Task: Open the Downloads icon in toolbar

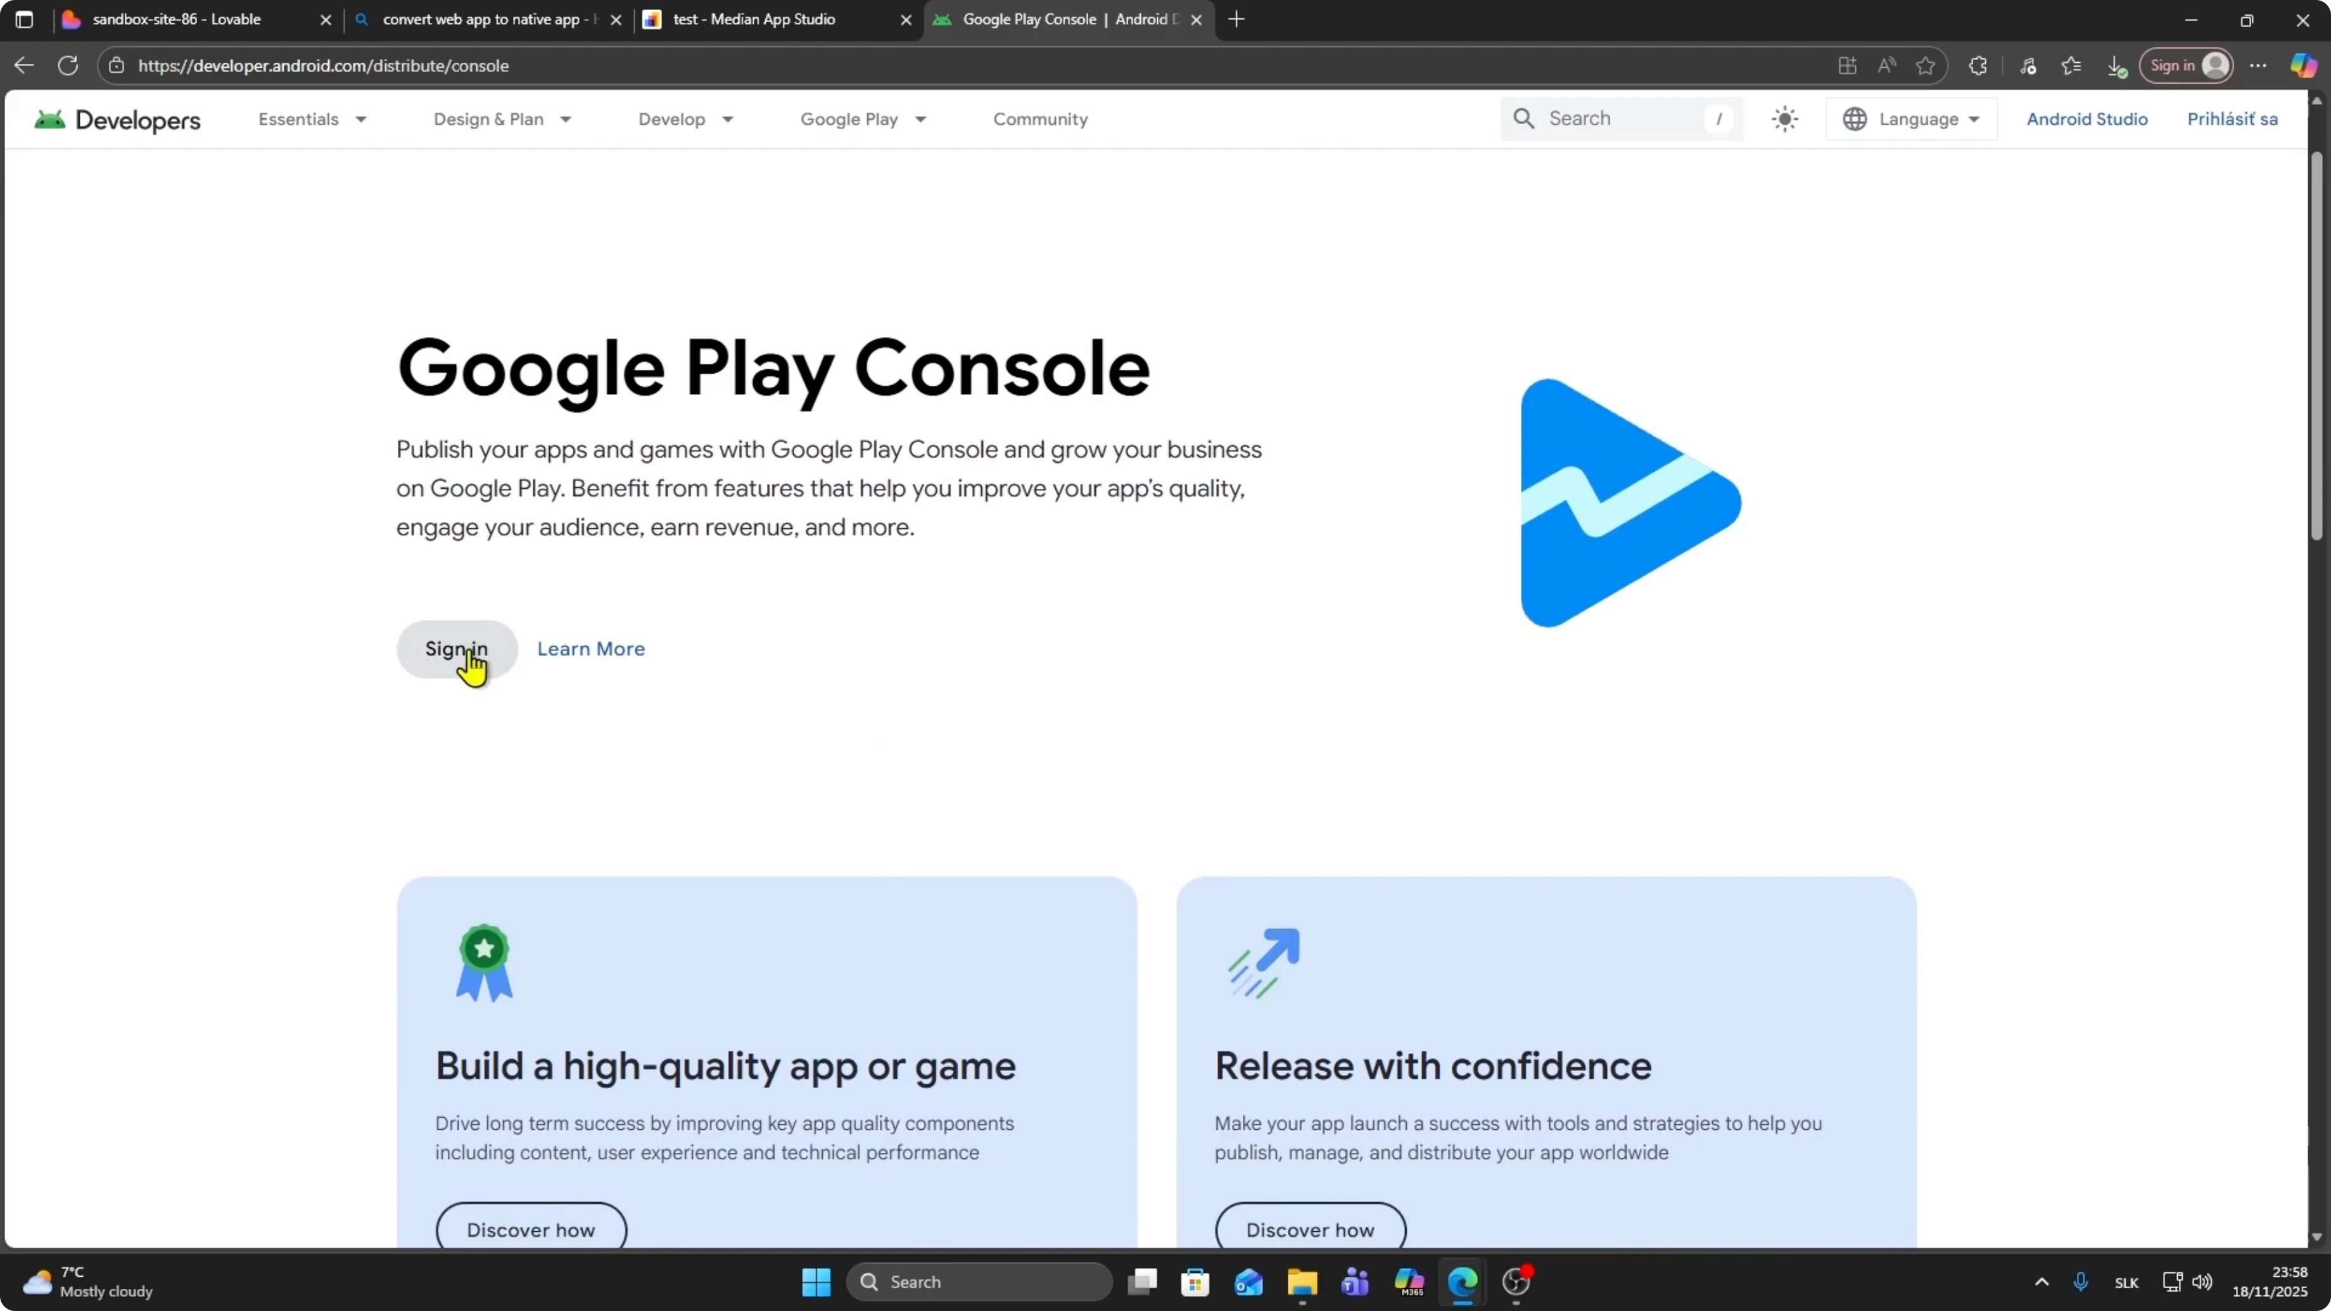Action: click(x=2116, y=65)
